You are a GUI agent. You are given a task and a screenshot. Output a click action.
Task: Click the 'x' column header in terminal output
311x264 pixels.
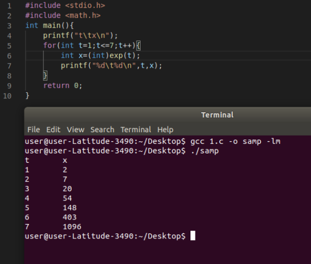[x=65, y=161]
